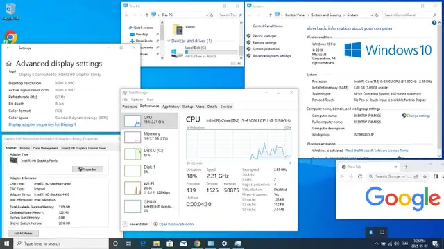Viewport: 444px width, 249px height.
Task: Expand the This PC address bar dropdown
Action: pos(207,15)
